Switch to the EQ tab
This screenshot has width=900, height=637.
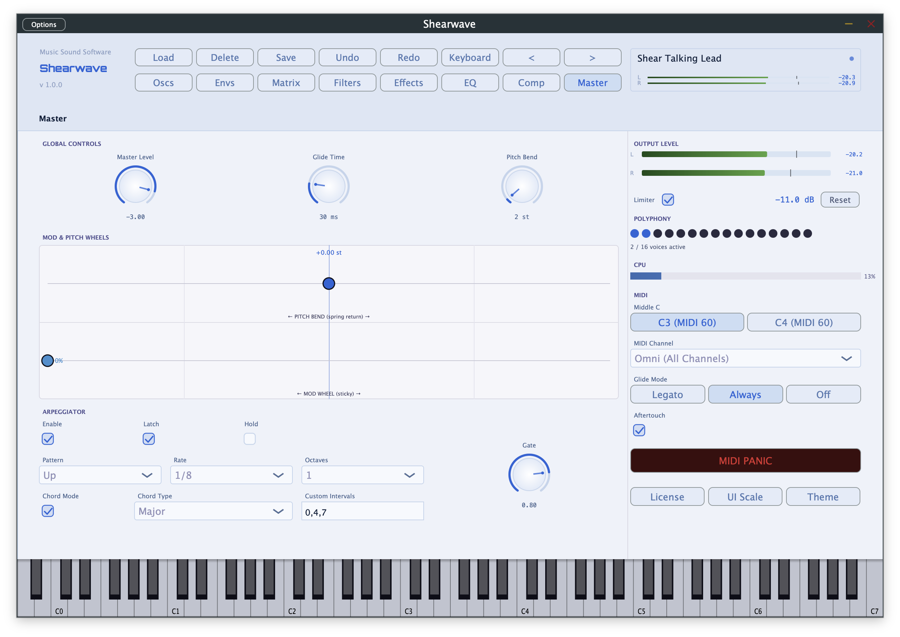coord(470,83)
